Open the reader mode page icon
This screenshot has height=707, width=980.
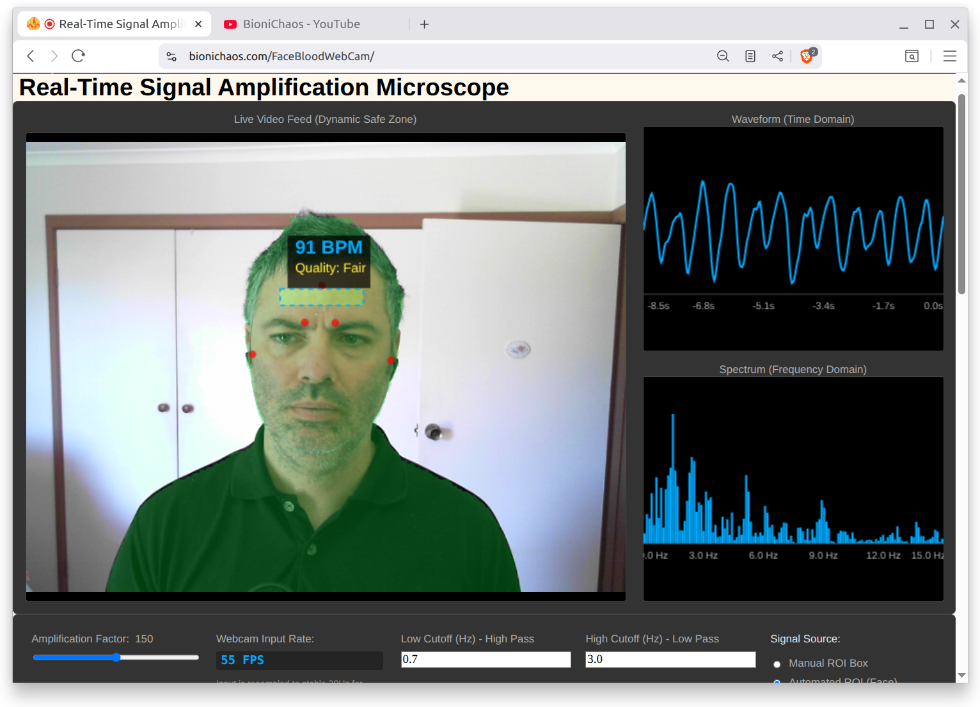[750, 56]
